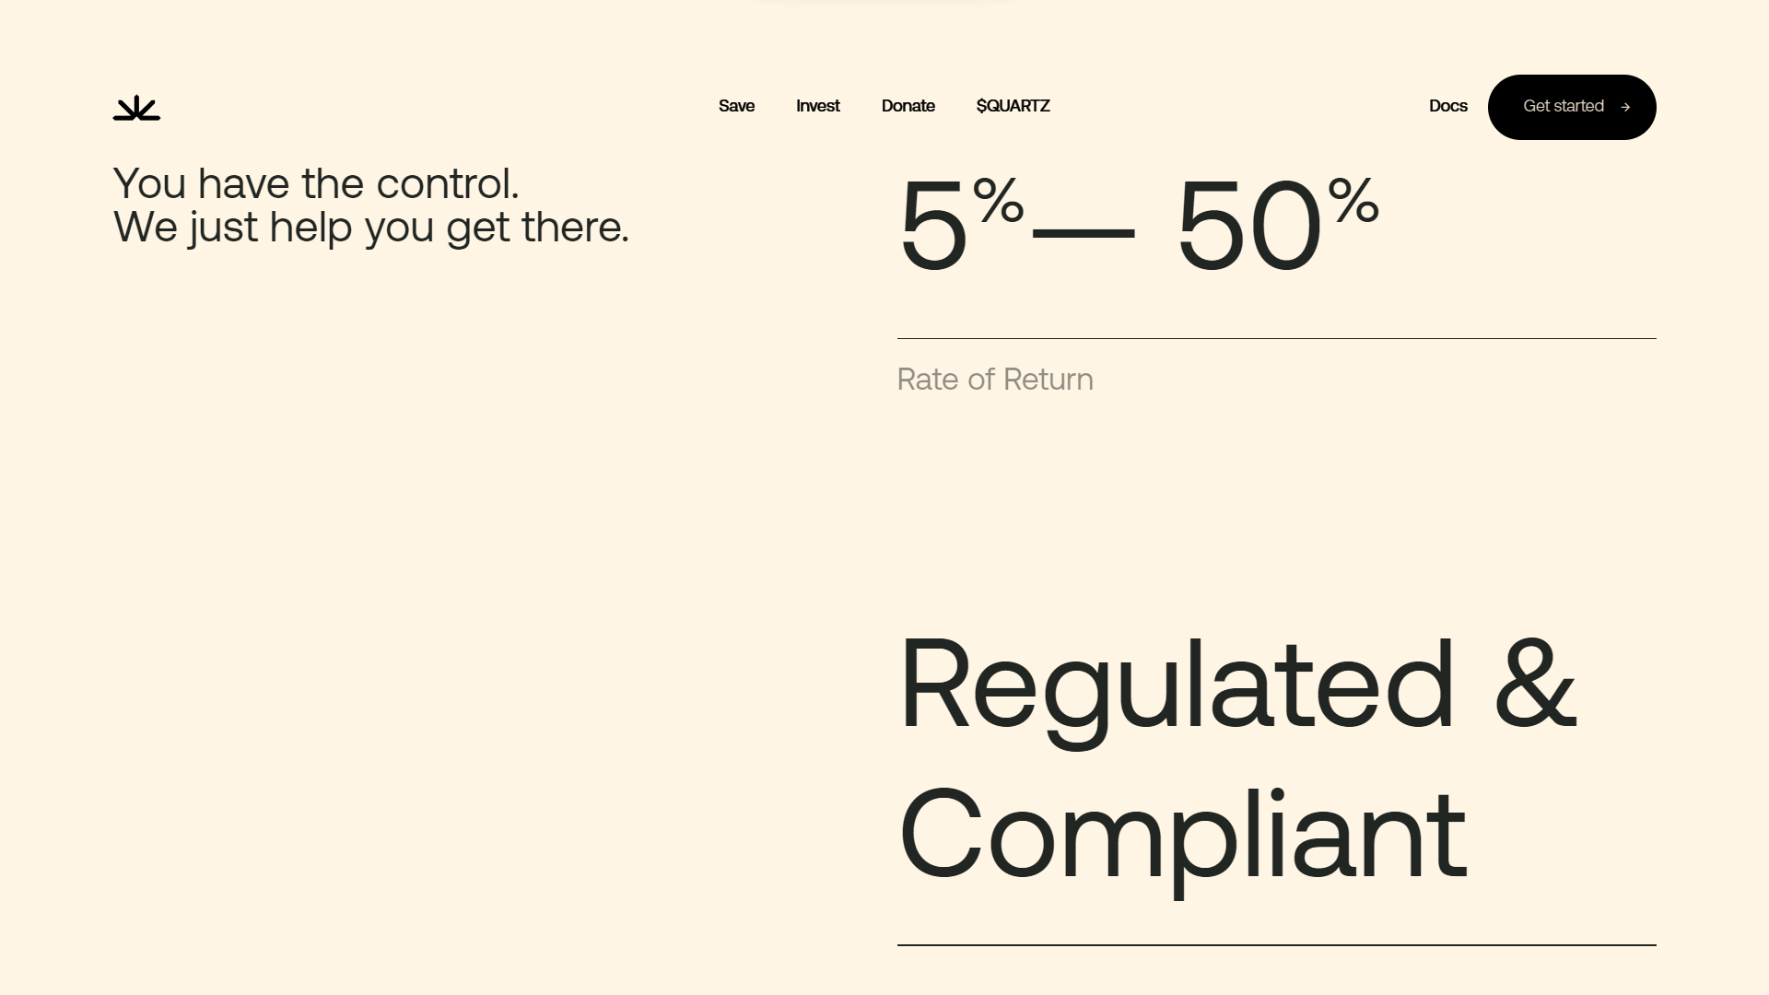Click the large 50 figure
Screen dimensions: 1769x995
click(1249, 224)
